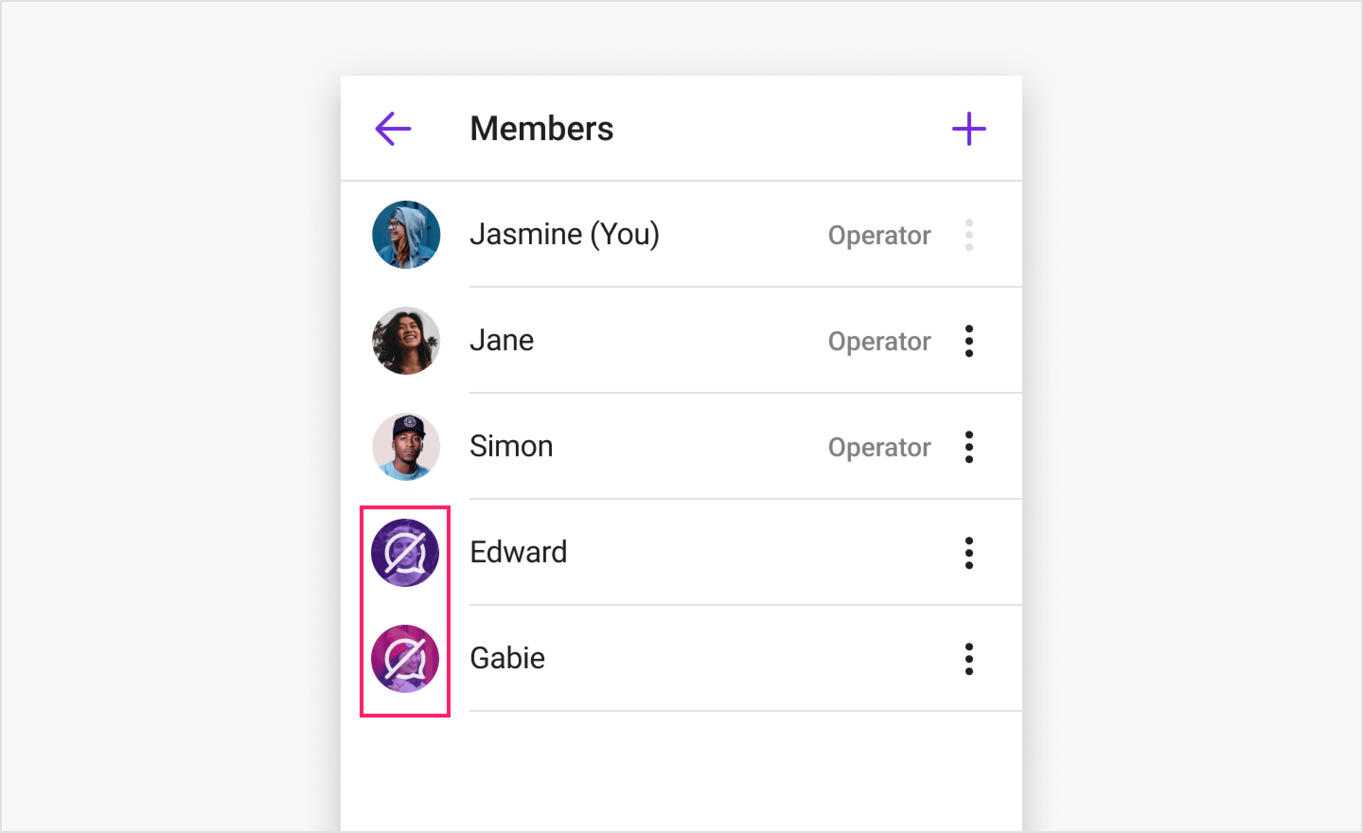Viewport: 1363px width, 833px height.
Task: Click the Members title heading
Action: pyautogui.click(x=541, y=128)
